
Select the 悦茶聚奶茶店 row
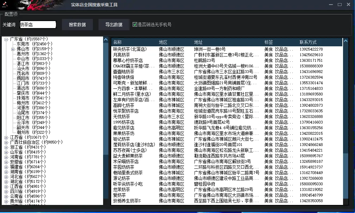[227, 111]
